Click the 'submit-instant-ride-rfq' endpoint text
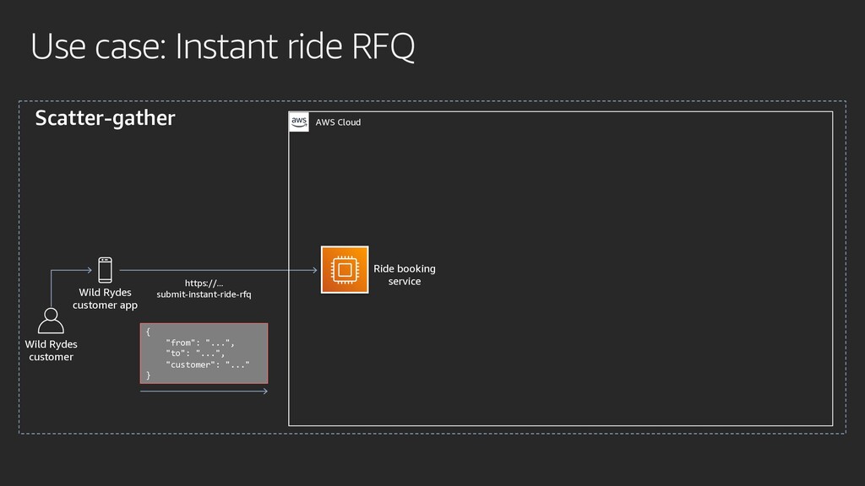This screenshot has width=865, height=486. tap(204, 294)
